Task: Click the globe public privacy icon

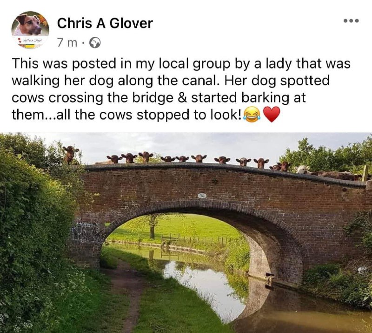Action: (x=95, y=43)
